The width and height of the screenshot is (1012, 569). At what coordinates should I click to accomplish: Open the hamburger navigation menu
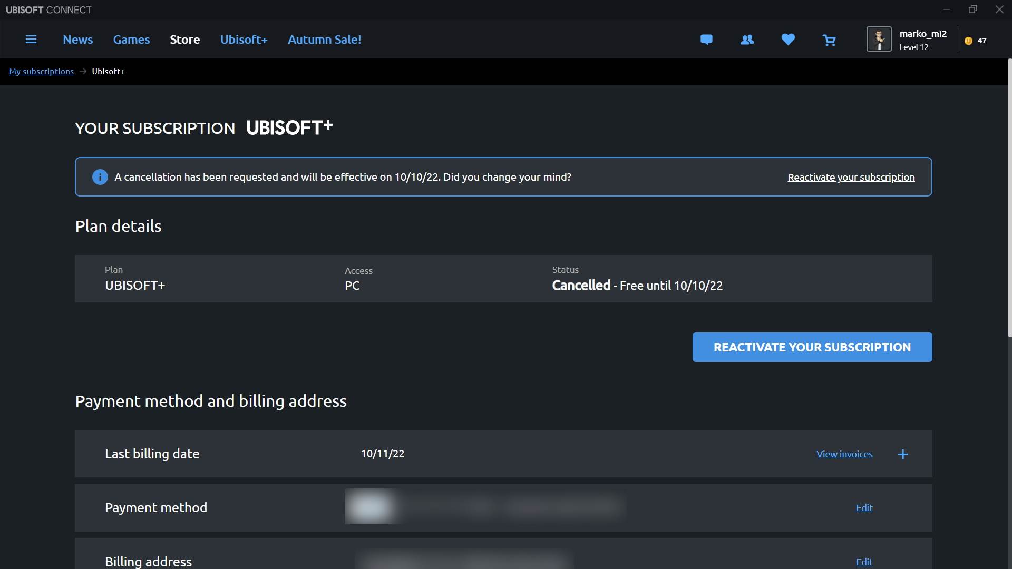click(x=31, y=39)
